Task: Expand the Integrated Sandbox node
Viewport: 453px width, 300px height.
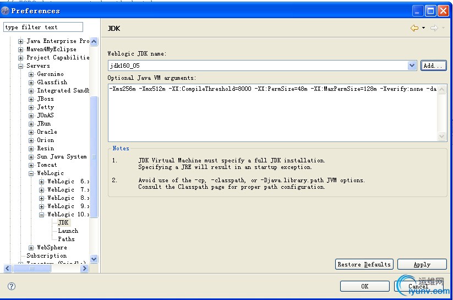Action: 31,91
